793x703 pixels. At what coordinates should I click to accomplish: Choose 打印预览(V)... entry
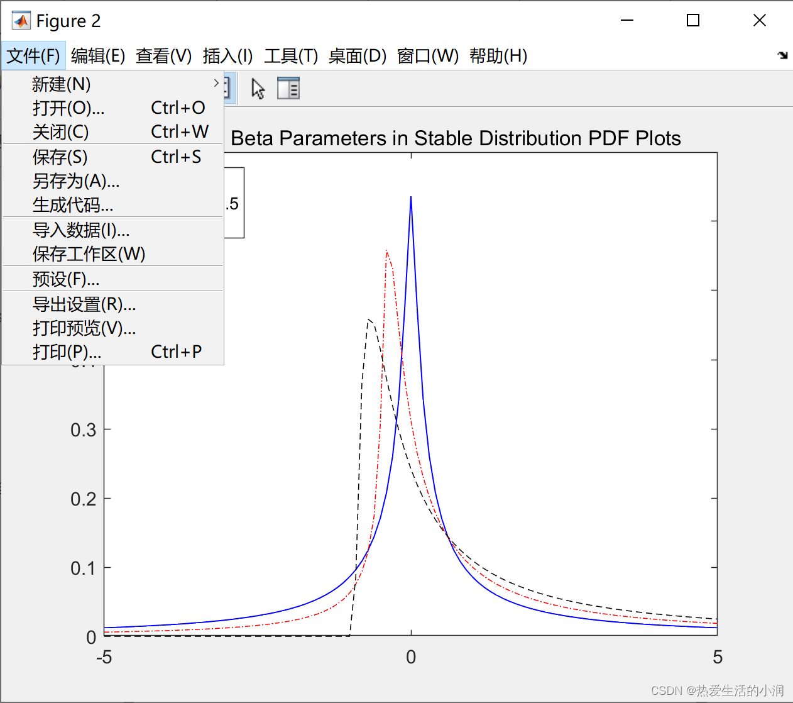pyautogui.click(x=113, y=328)
